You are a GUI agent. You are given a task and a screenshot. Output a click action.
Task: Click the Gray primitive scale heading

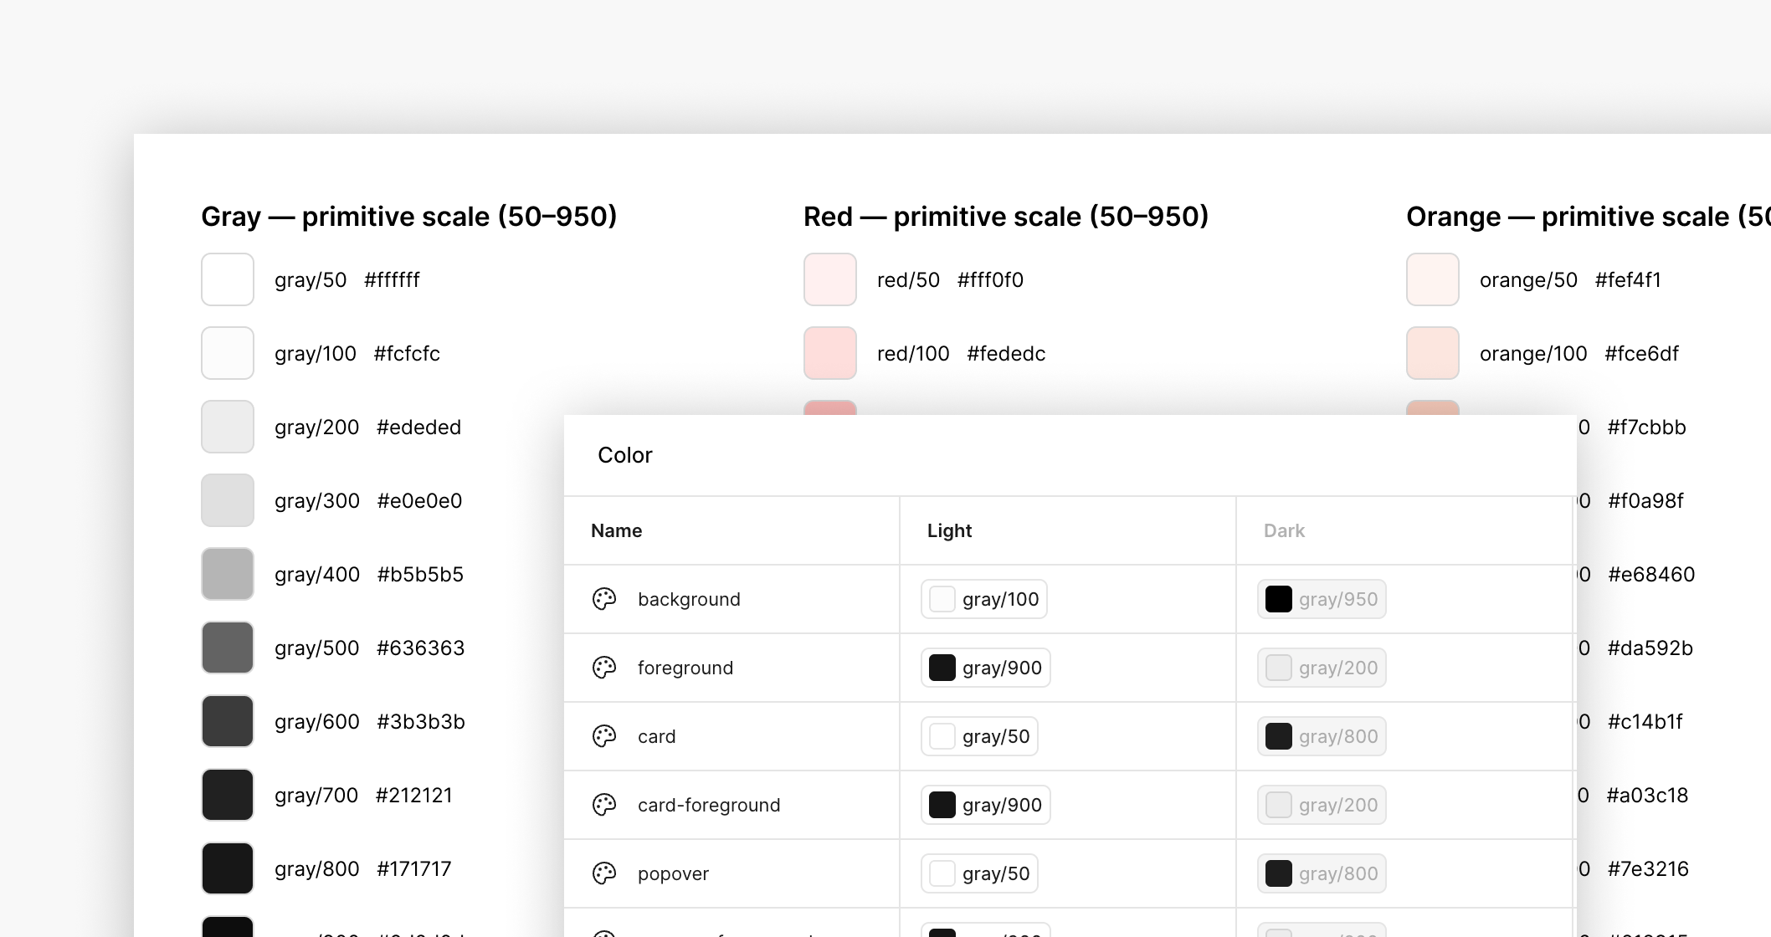pyautogui.click(x=409, y=217)
